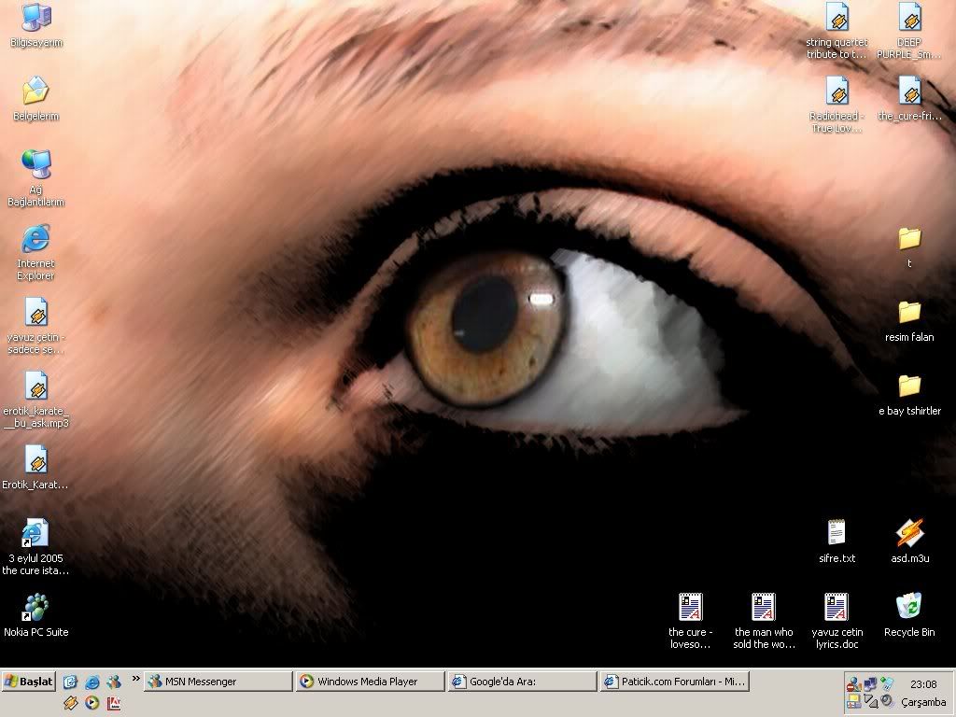The height and width of the screenshot is (717, 956).
Task: Click the speaker volume tray icon
Action: pos(887,701)
